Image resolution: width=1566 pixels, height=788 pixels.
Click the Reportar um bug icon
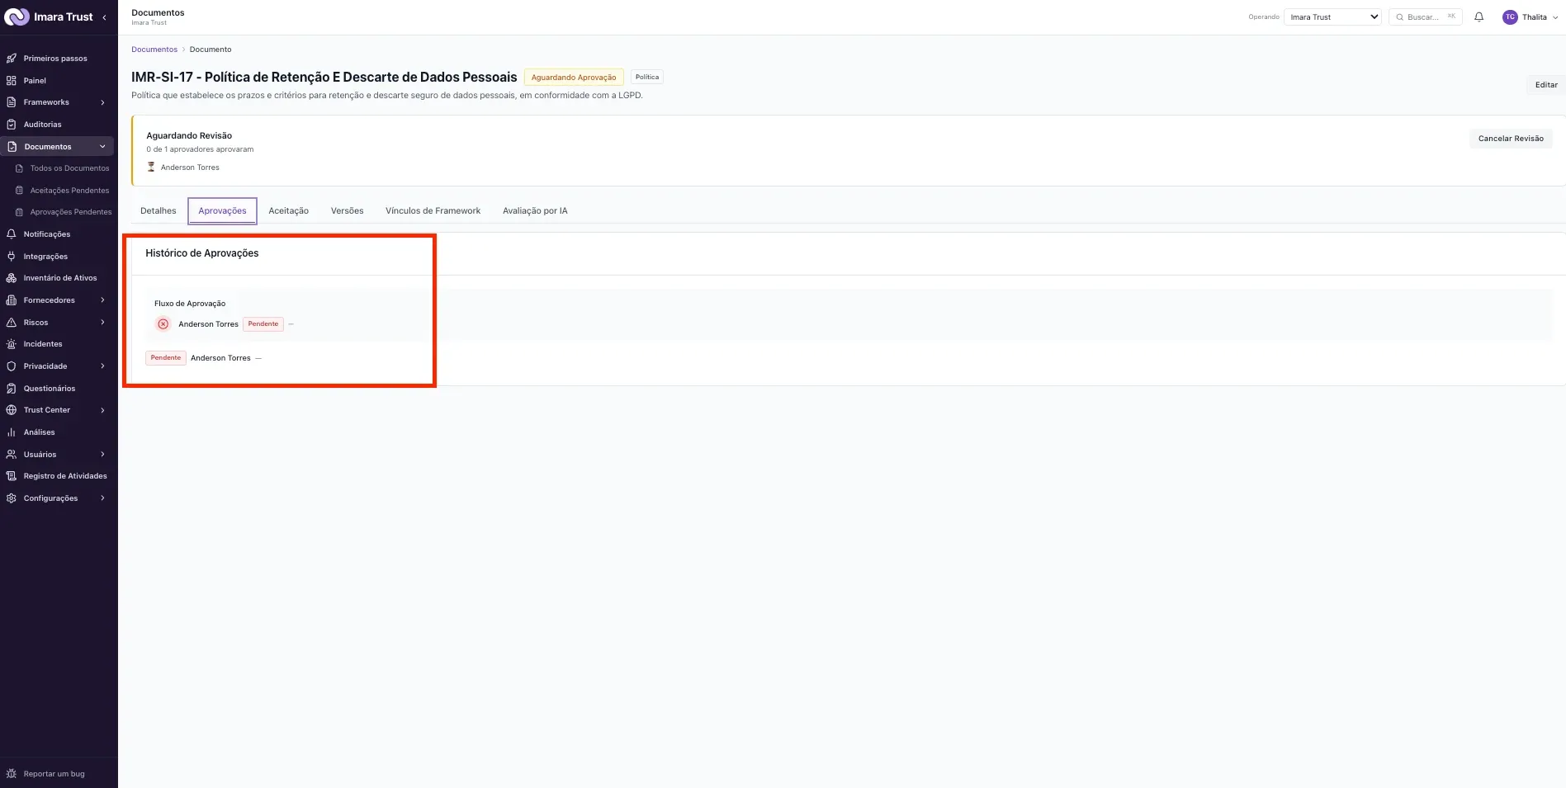point(12,774)
